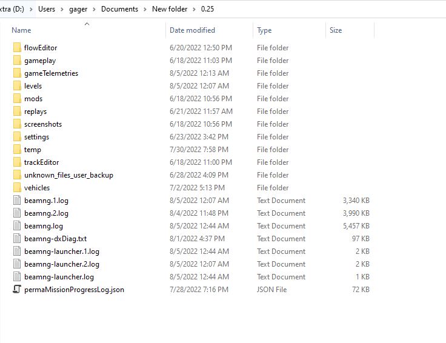Click the beamng-launcher.log file icon

[x=17, y=276]
